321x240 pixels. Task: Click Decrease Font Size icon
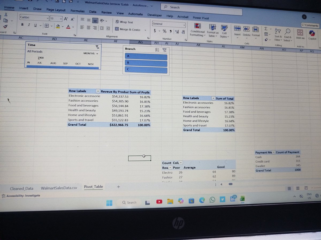pyautogui.click(x=72, y=19)
